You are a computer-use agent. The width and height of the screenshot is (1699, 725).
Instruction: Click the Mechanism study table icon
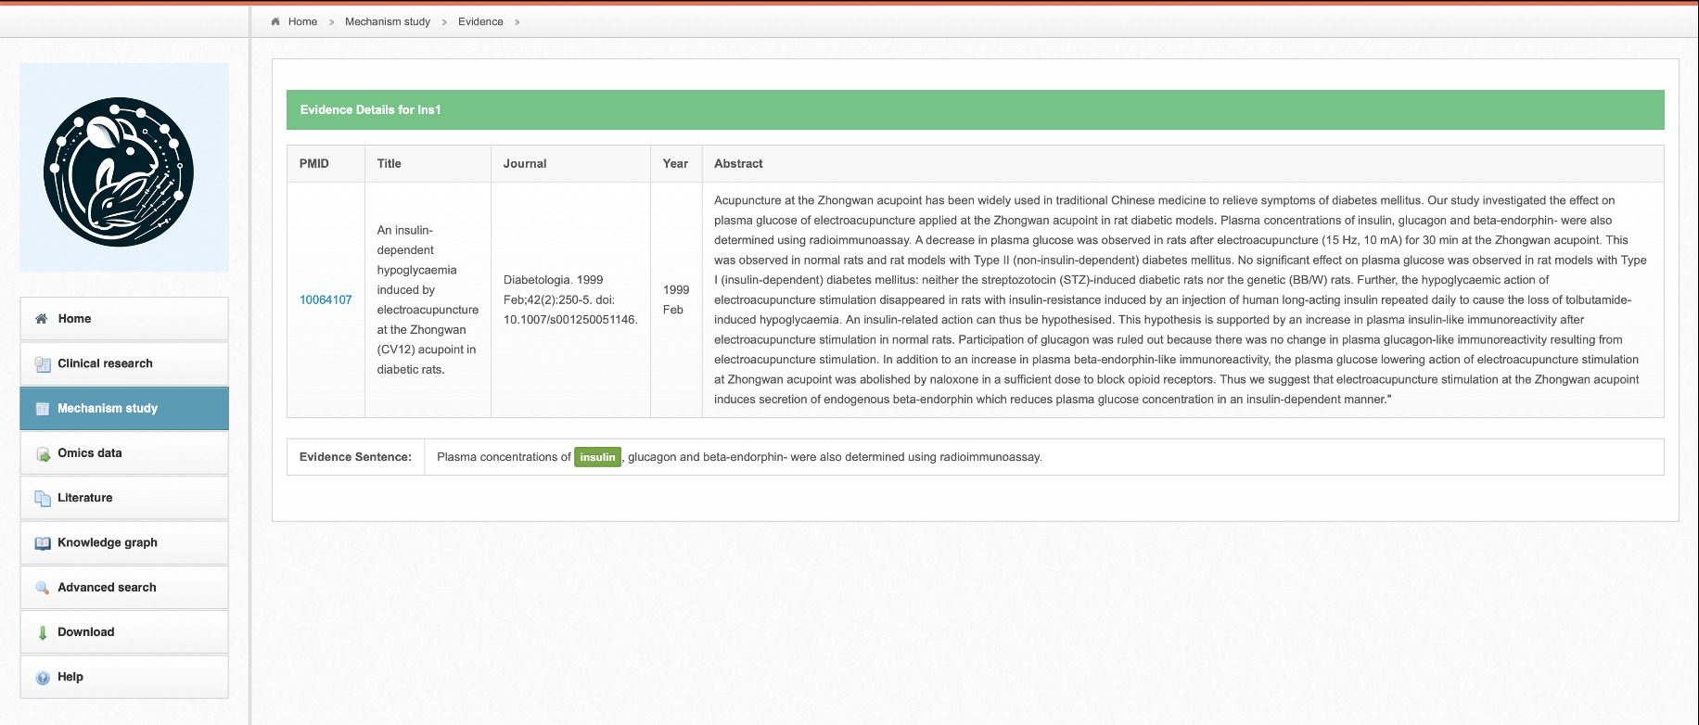[x=43, y=409]
